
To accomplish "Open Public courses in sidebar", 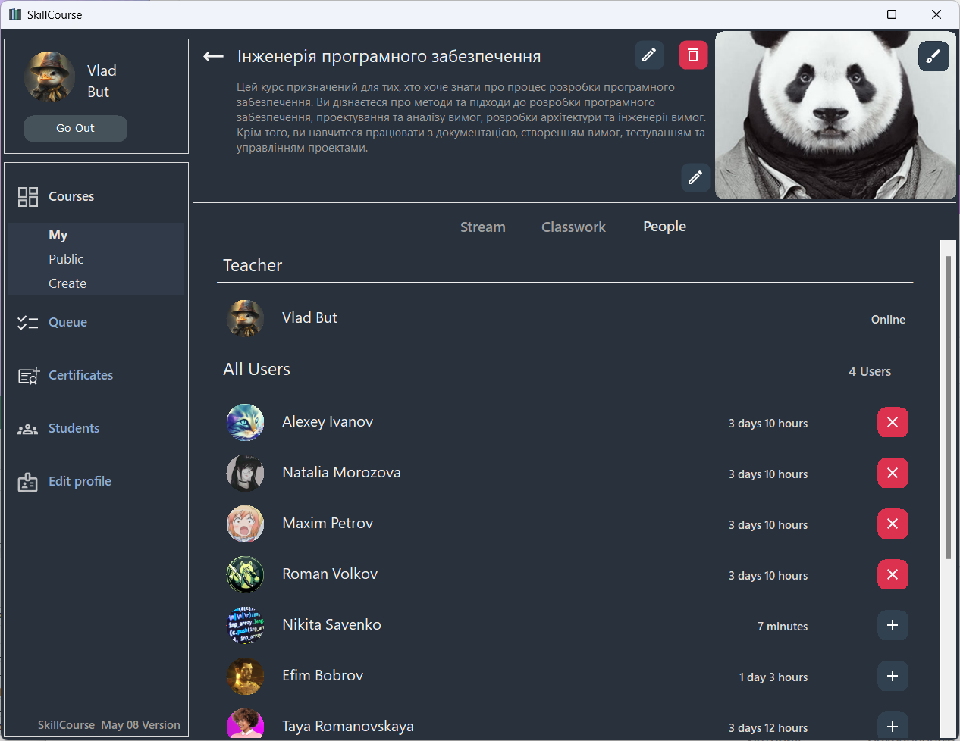I will (66, 259).
